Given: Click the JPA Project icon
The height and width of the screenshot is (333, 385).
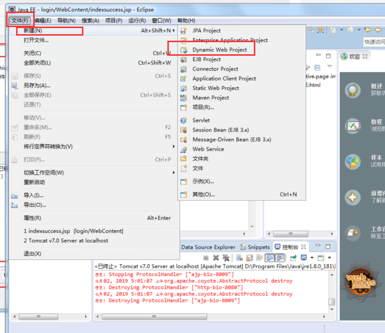Looking at the screenshot, I should [x=183, y=31].
